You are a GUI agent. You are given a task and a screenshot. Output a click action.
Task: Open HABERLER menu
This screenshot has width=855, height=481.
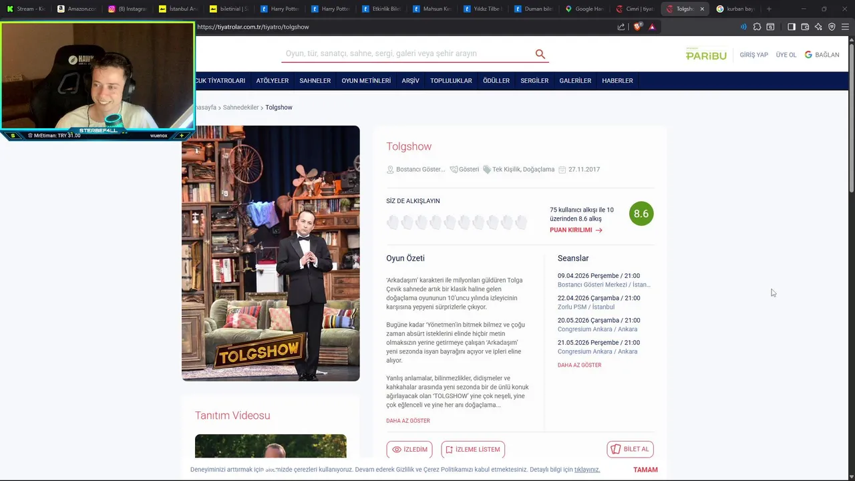[x=617, y=81]
